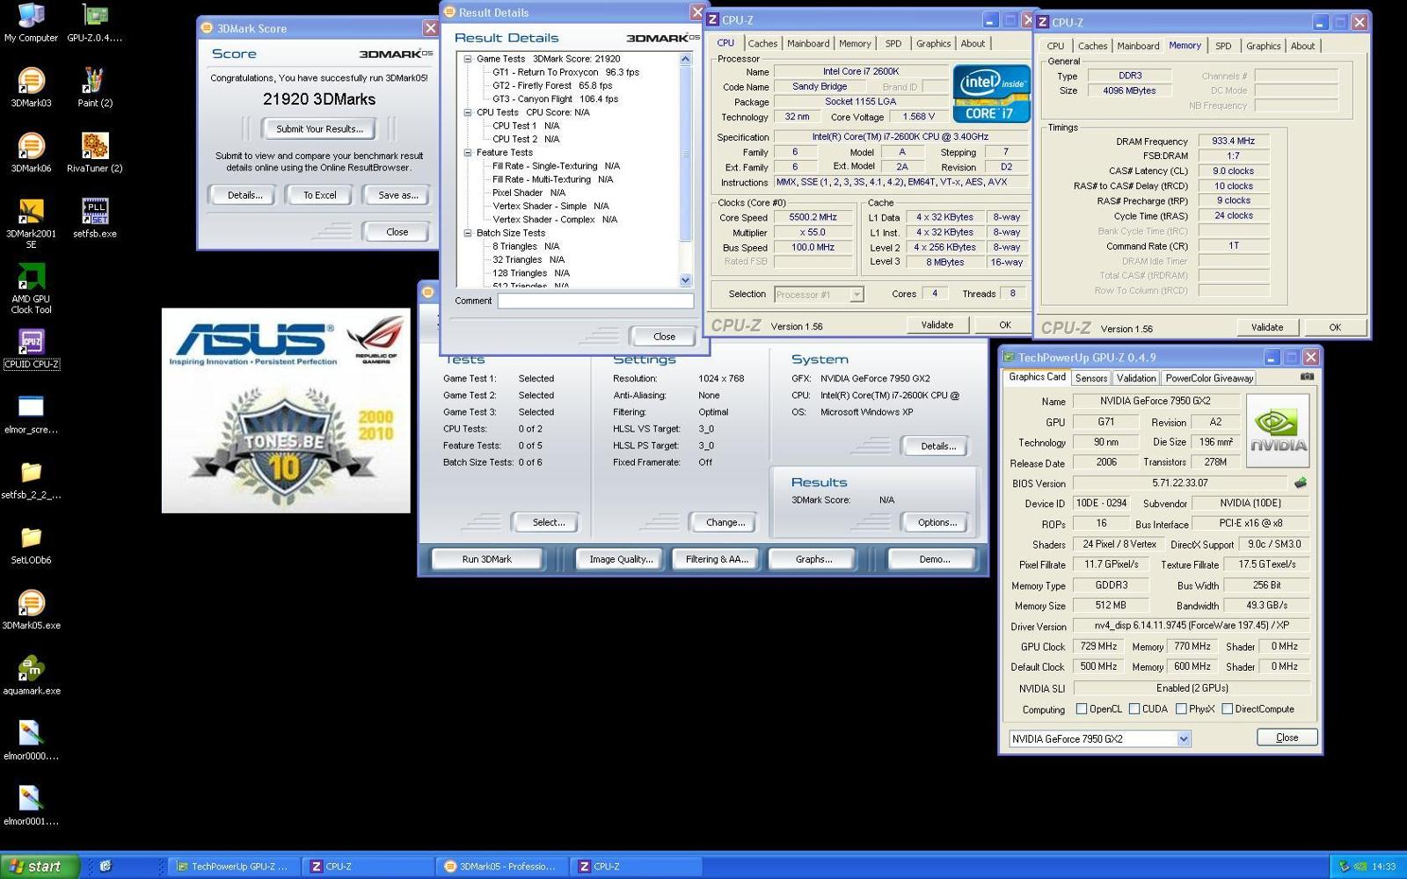Click Select tests button in 3DMark05

coord(548,522)
